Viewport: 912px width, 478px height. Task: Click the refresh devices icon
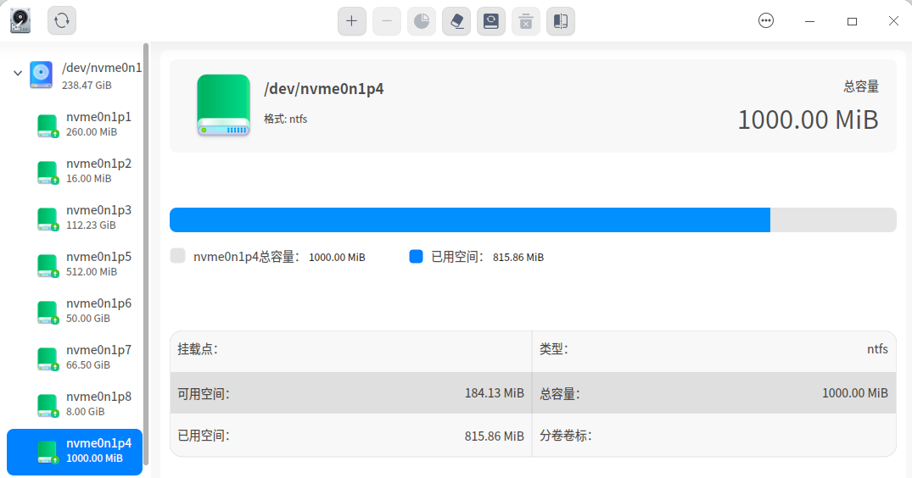[x=62, y=21]
